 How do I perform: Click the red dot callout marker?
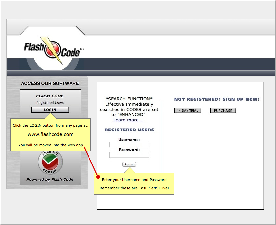(98, 177)
